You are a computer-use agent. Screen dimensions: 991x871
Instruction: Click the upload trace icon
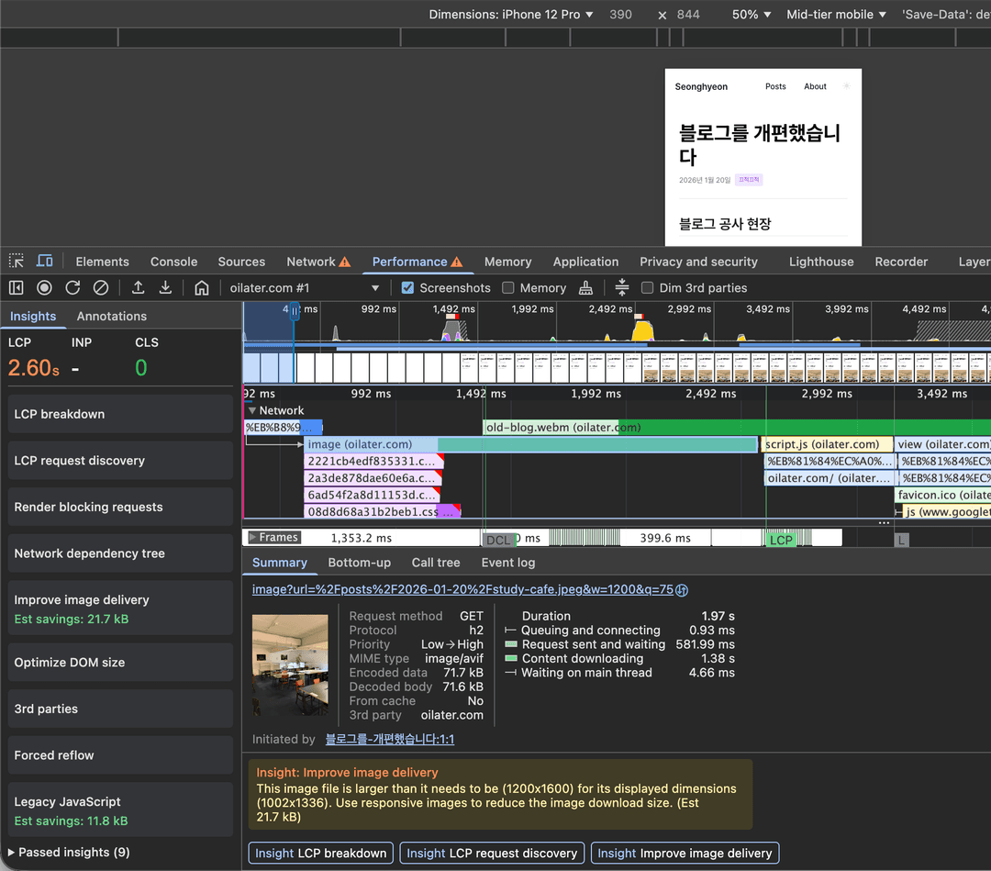[x=138, y=288]
